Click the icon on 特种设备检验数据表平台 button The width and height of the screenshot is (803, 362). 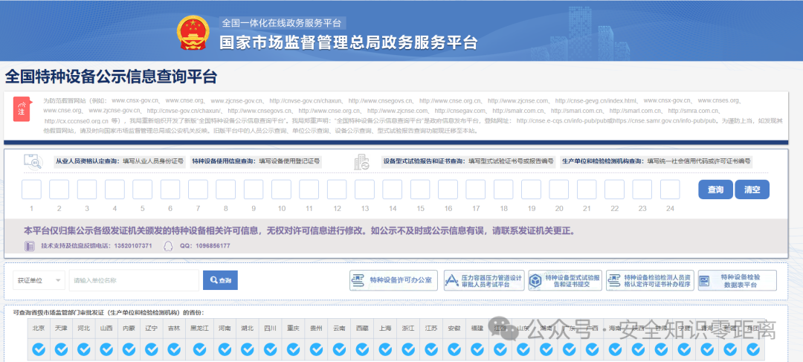click(x=705, y=280)
